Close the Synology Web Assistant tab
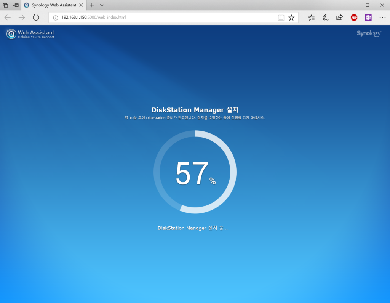 click(x=81, y=5)
